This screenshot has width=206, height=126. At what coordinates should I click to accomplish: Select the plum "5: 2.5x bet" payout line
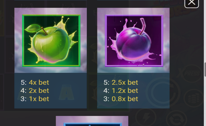point(121,83)
